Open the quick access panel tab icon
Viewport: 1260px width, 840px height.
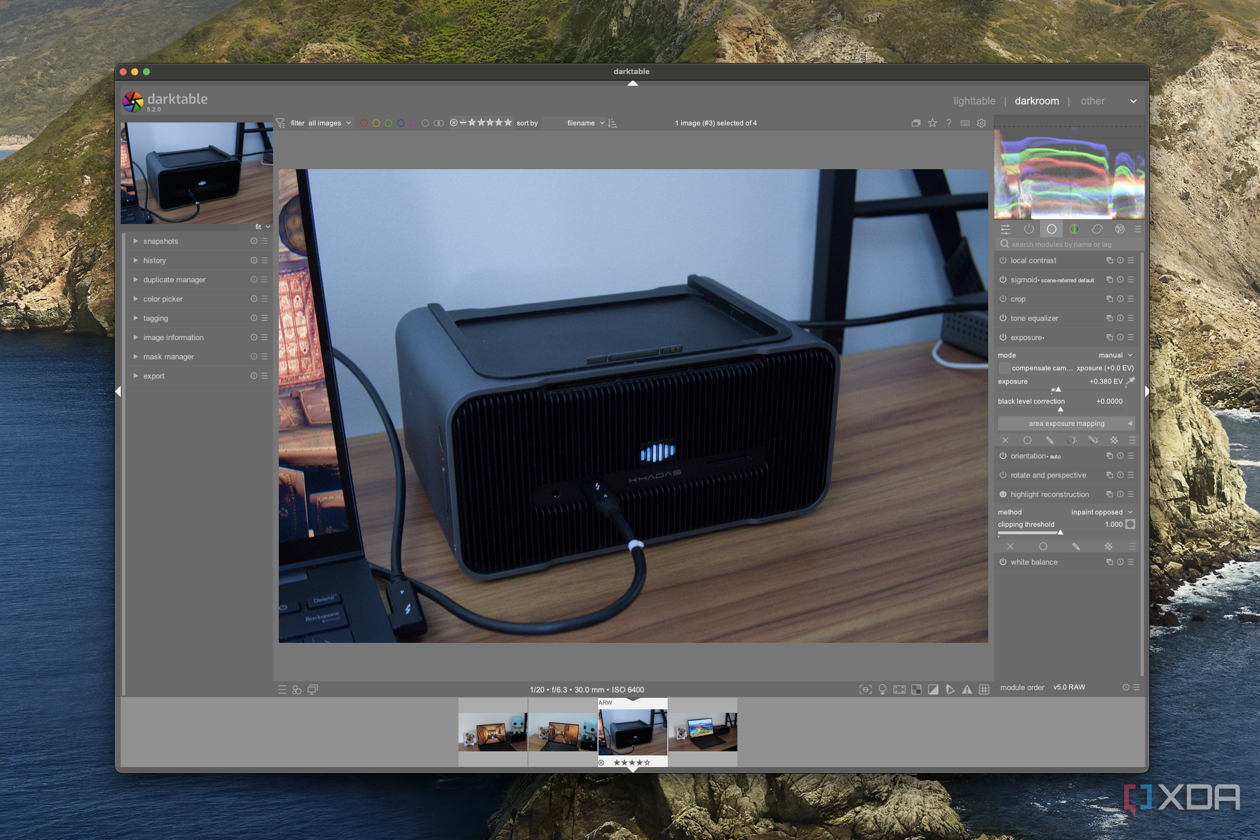click(1006, 229)
